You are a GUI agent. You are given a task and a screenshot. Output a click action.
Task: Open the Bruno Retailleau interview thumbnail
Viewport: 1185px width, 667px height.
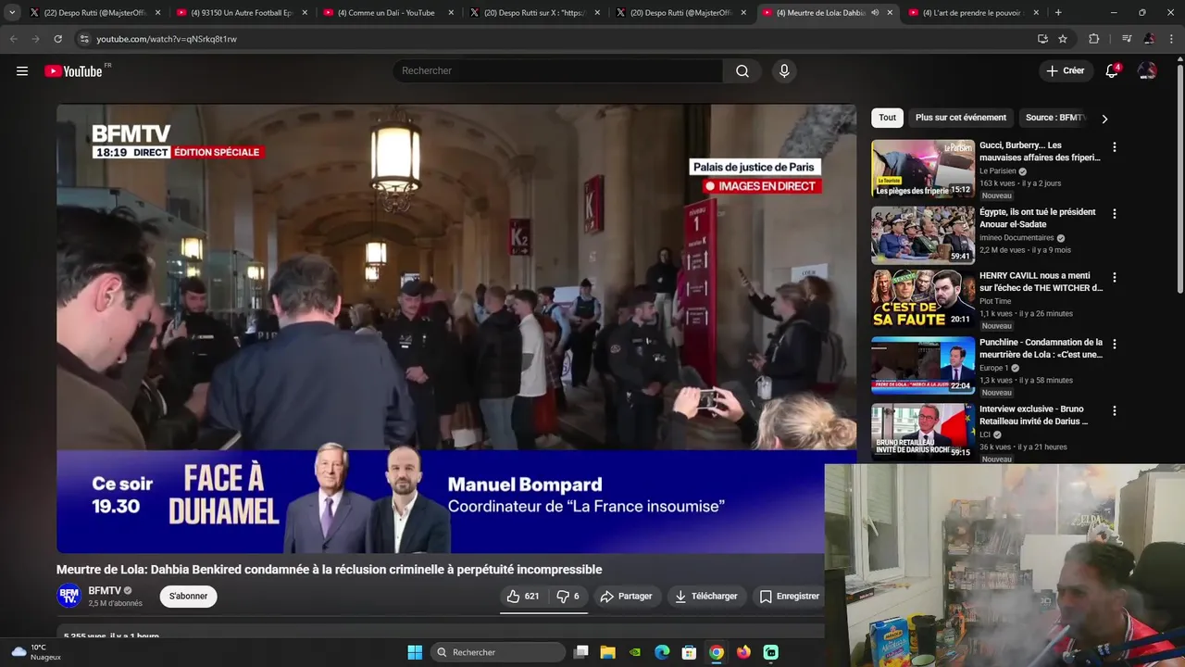[x=922, y=432]
